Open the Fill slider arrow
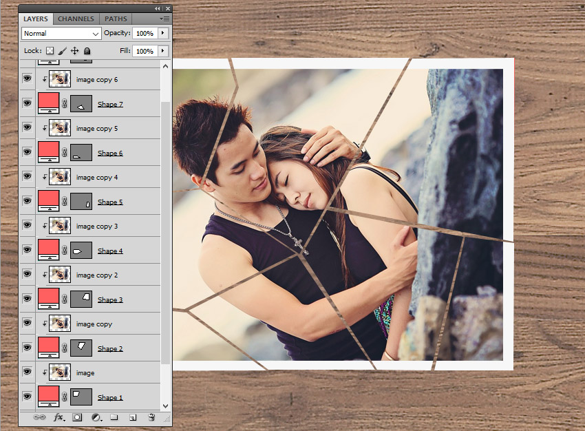 click(x=163, y=51)
